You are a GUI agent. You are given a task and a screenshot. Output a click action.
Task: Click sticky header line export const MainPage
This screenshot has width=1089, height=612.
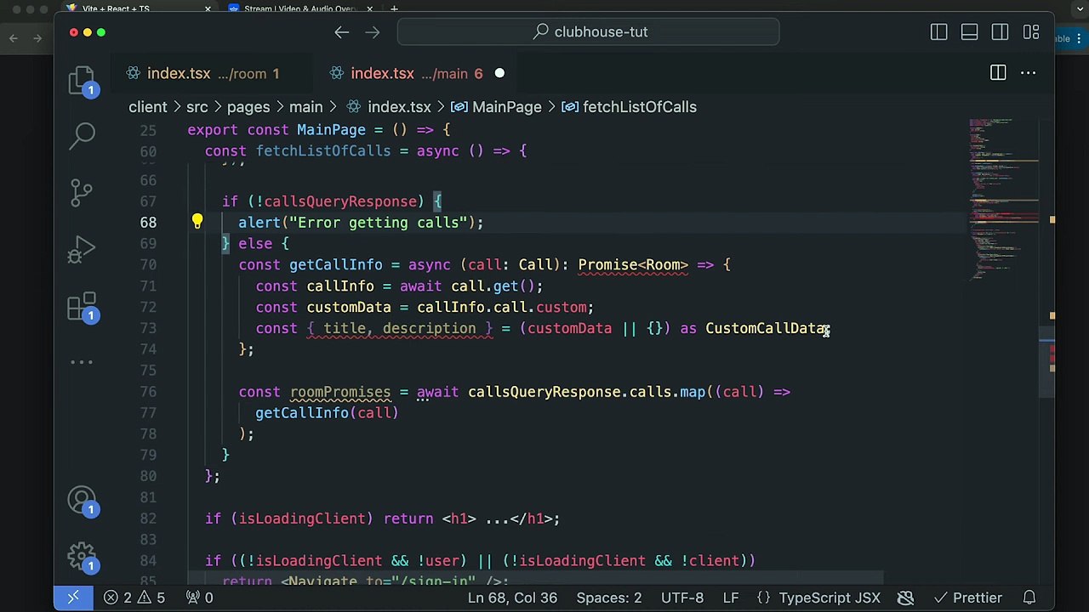(319, 130)
